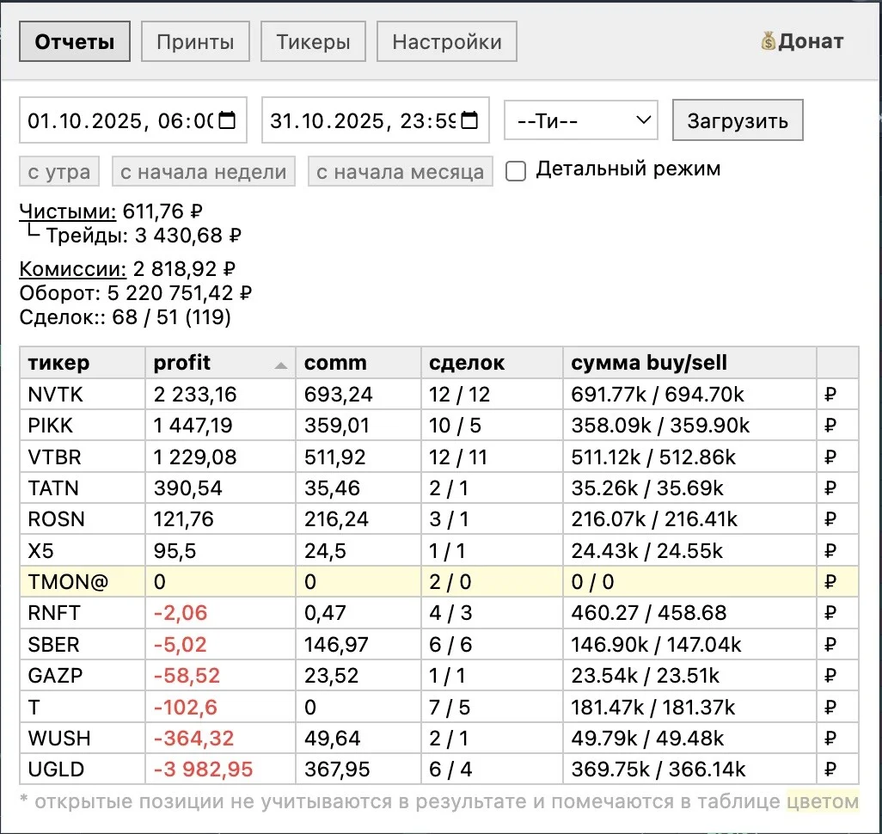Click the GAZP ticker cell

83,675
